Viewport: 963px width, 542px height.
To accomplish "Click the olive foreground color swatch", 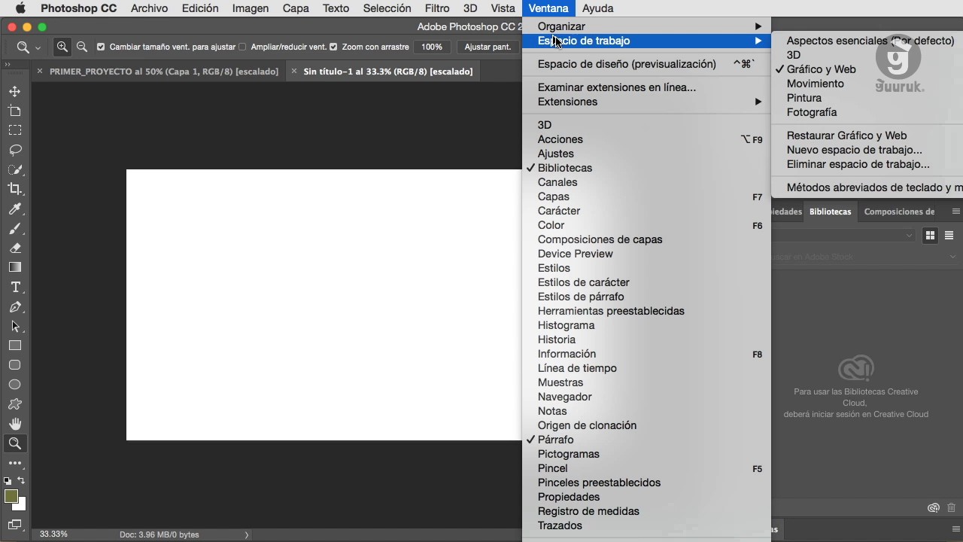I will click(x=10, y=495).
